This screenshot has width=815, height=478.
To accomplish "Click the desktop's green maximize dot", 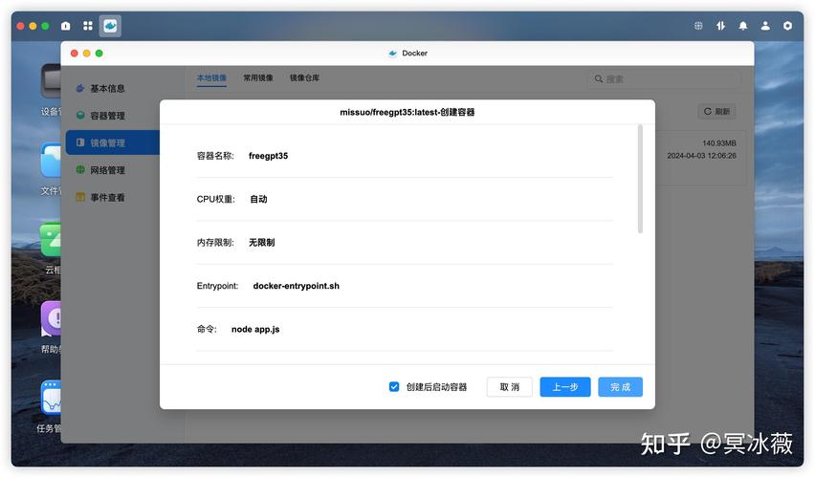I will coord(45,26).
